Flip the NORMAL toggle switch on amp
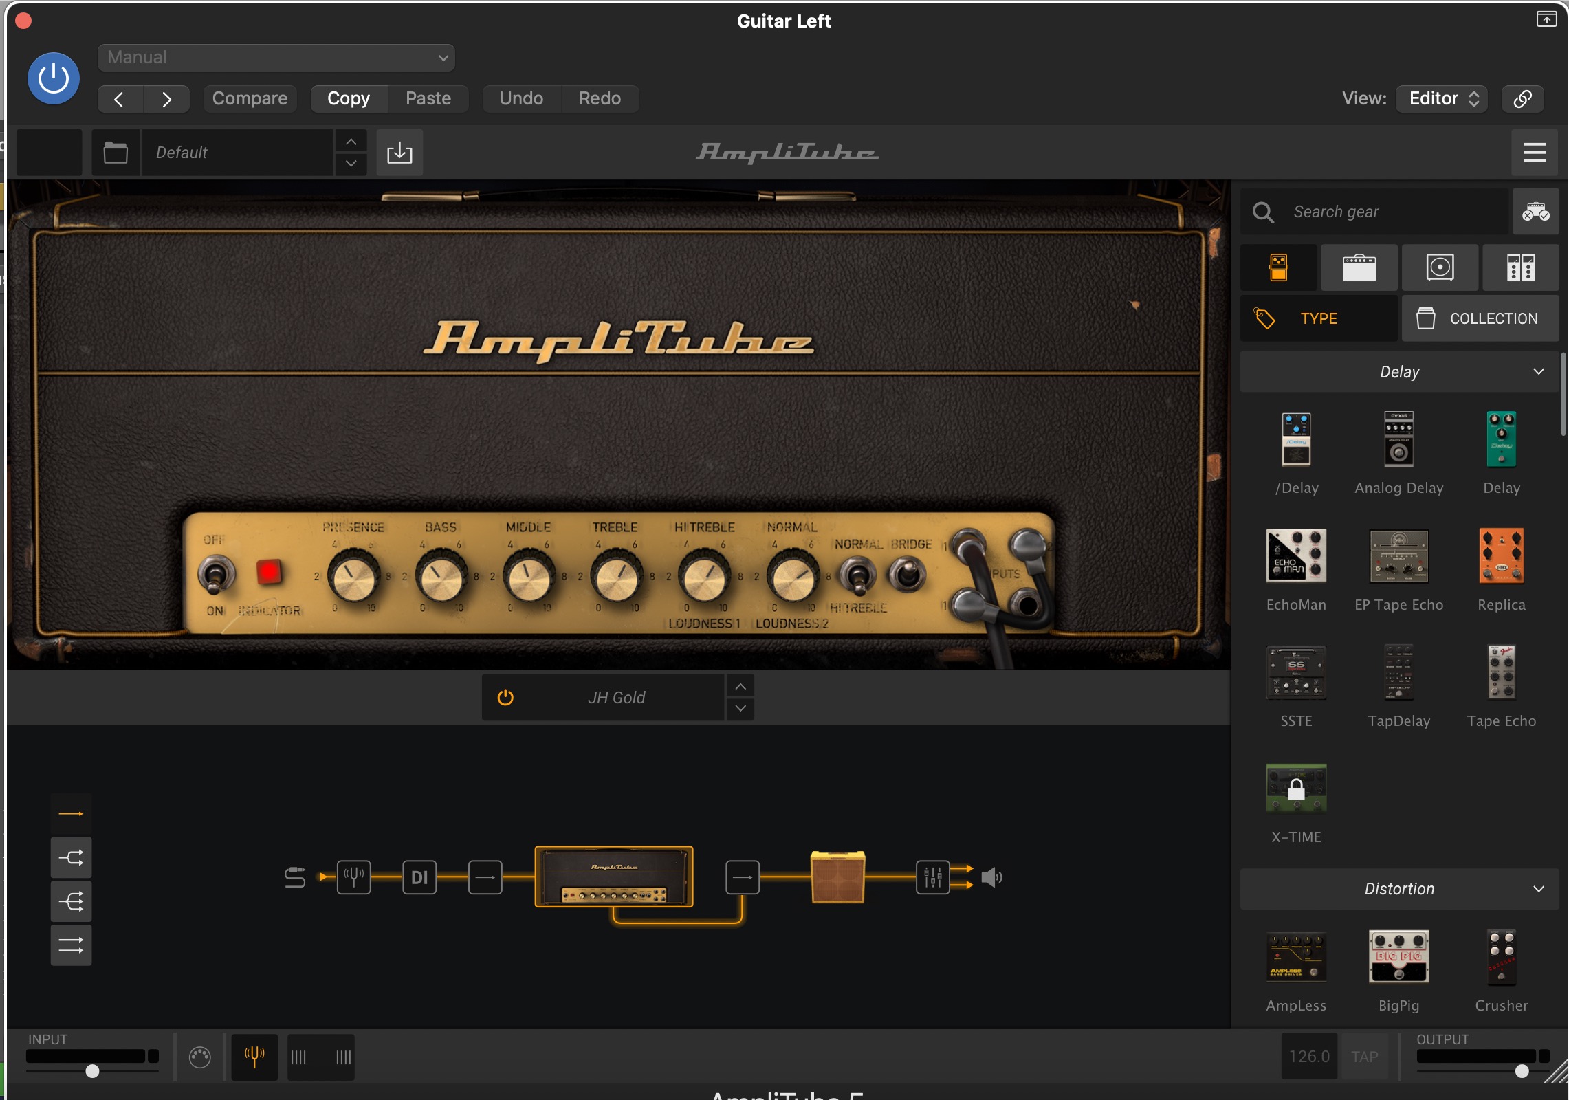This screenshot has width=1569, height=1100. tap(857, 576)
